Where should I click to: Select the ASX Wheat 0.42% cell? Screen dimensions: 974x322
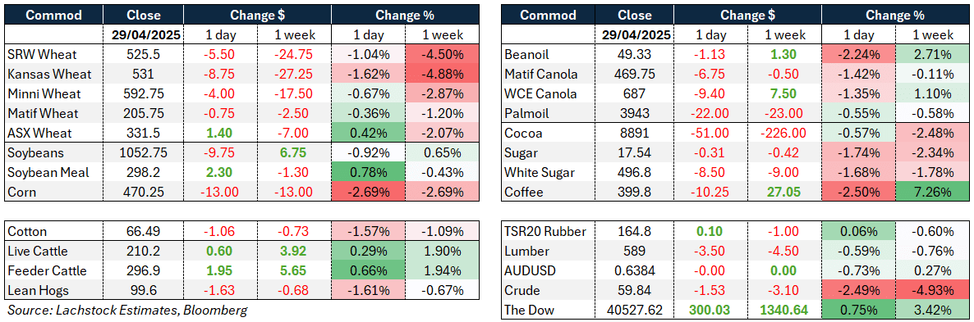[369, 133]
